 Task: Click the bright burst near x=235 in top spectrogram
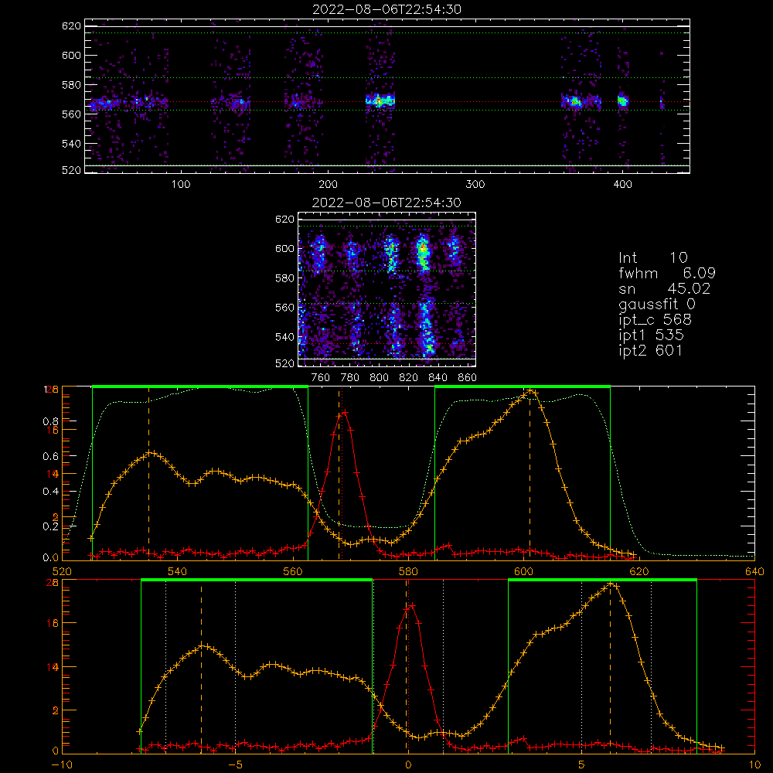coord(380,101)
